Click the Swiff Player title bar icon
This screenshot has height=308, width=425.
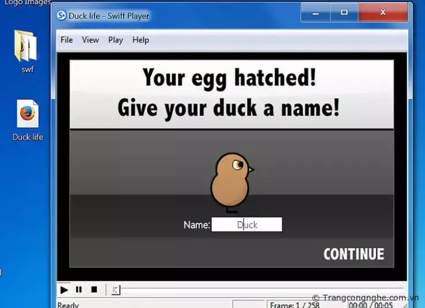coord(61,16)
